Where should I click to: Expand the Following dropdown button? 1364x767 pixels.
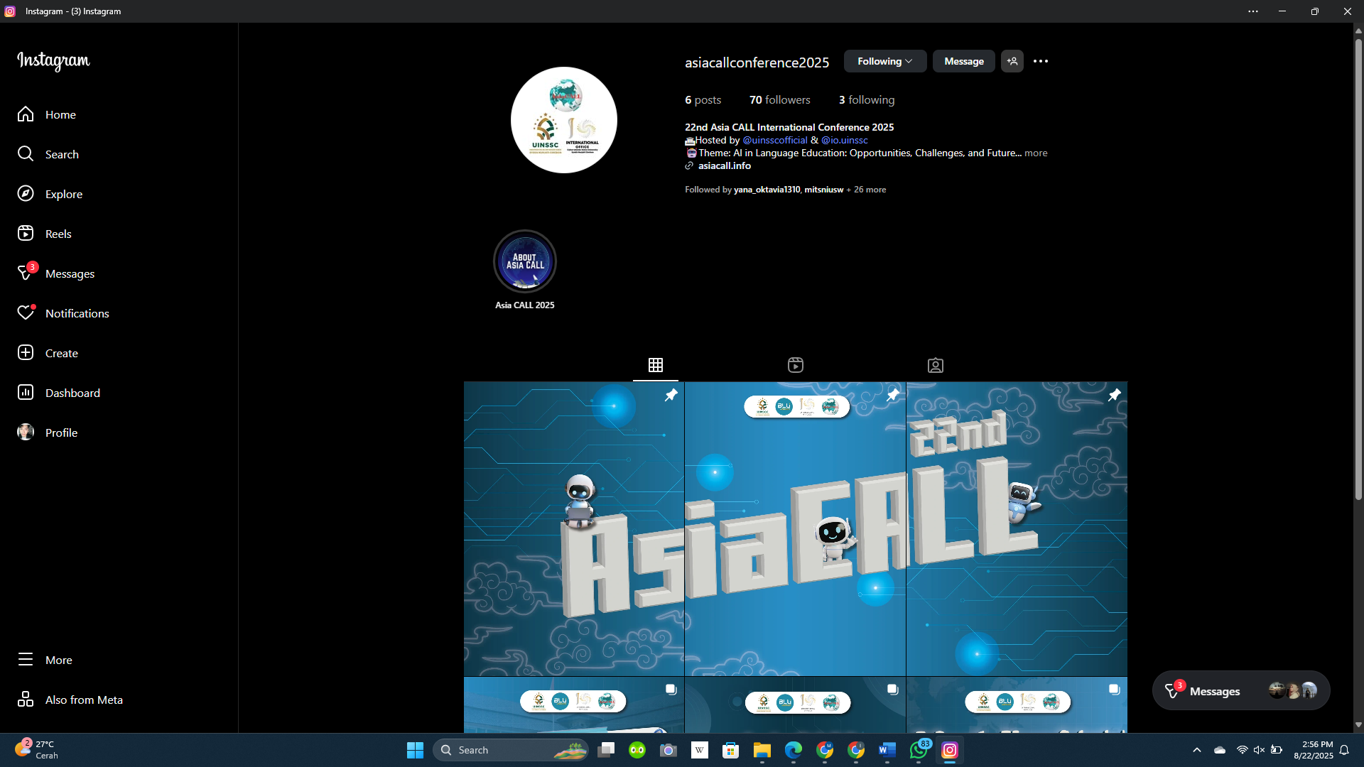pos(884,61)
